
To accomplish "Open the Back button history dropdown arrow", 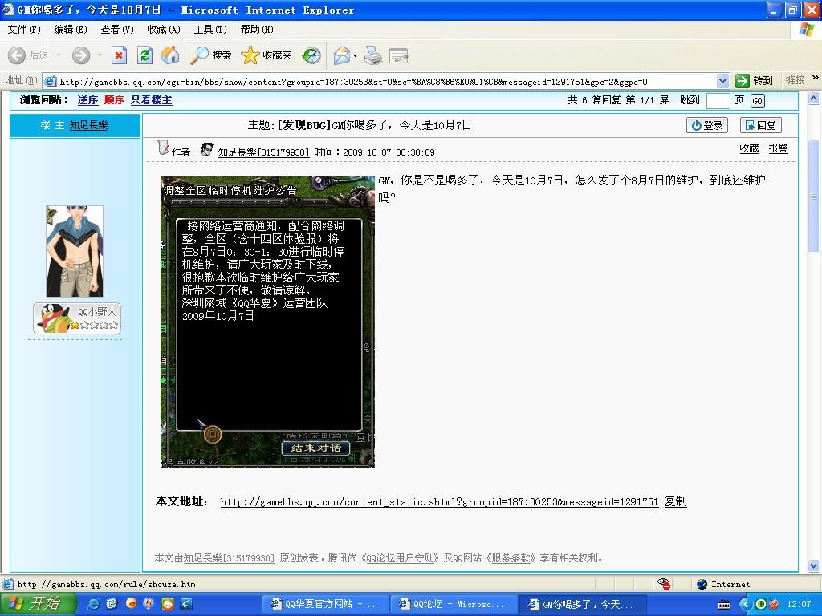I will (59, 55).
